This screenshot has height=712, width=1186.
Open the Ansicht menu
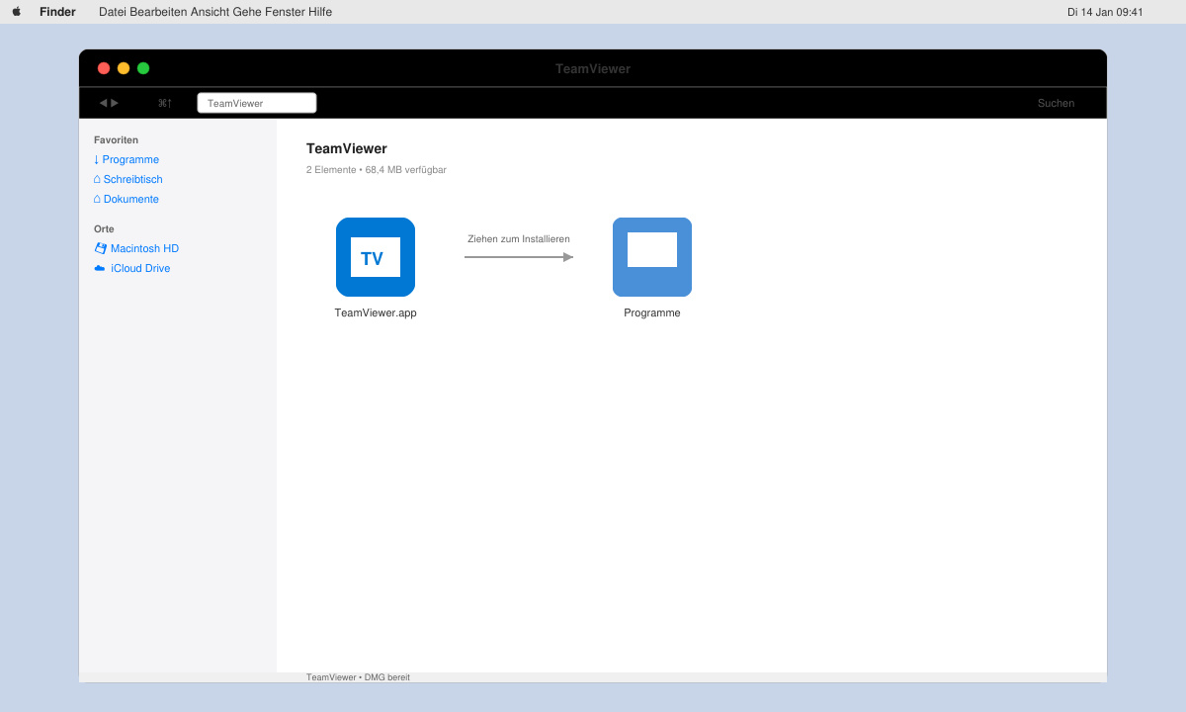pyautogui.click(x=211, y=12)
